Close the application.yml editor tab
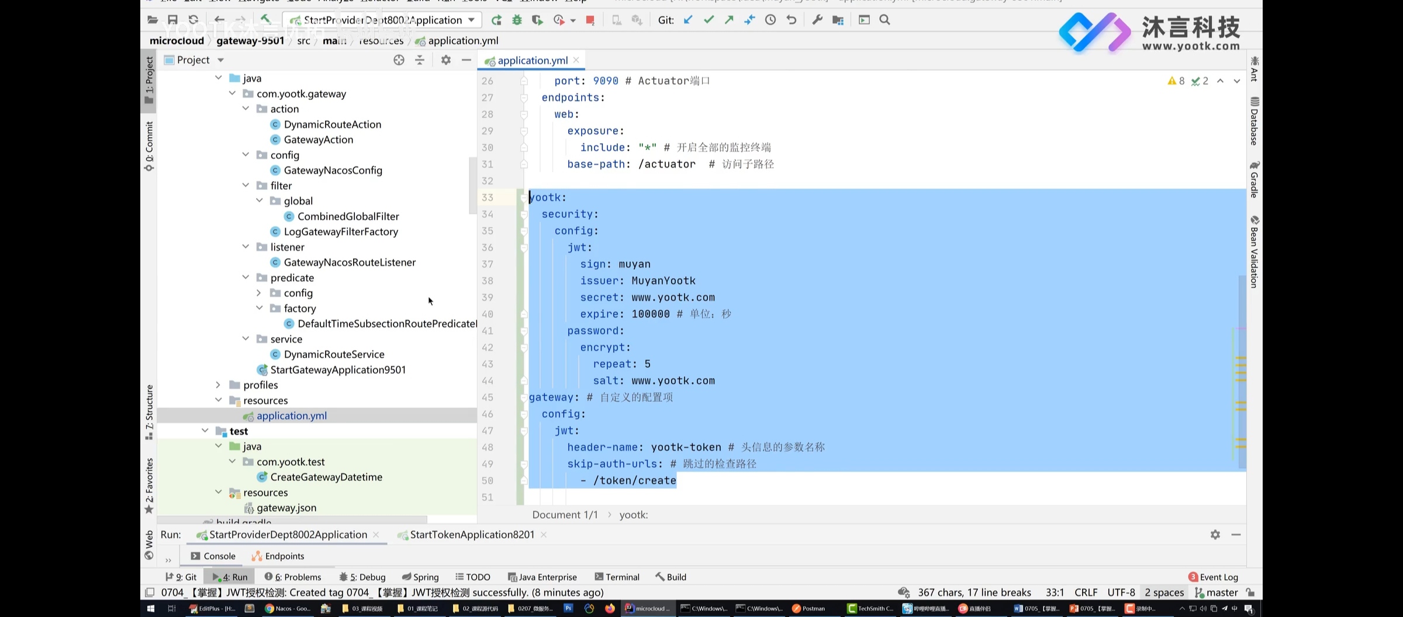This screenshot has height=617, width=1403. [576, 60]
